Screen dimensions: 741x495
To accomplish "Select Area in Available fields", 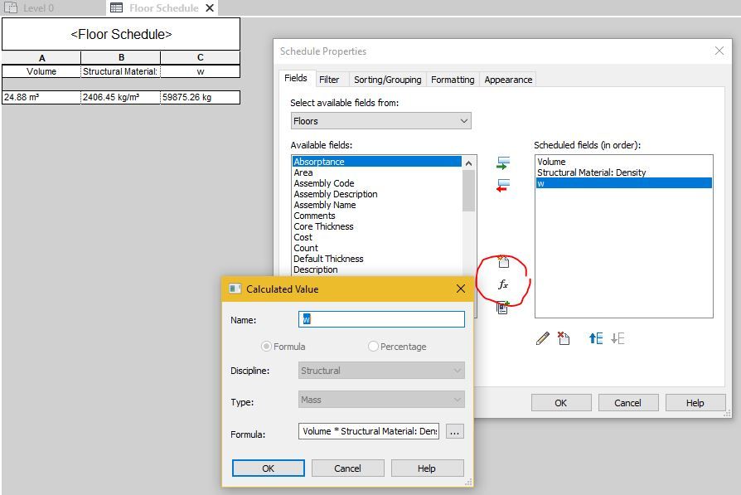I will click(376, 172).
